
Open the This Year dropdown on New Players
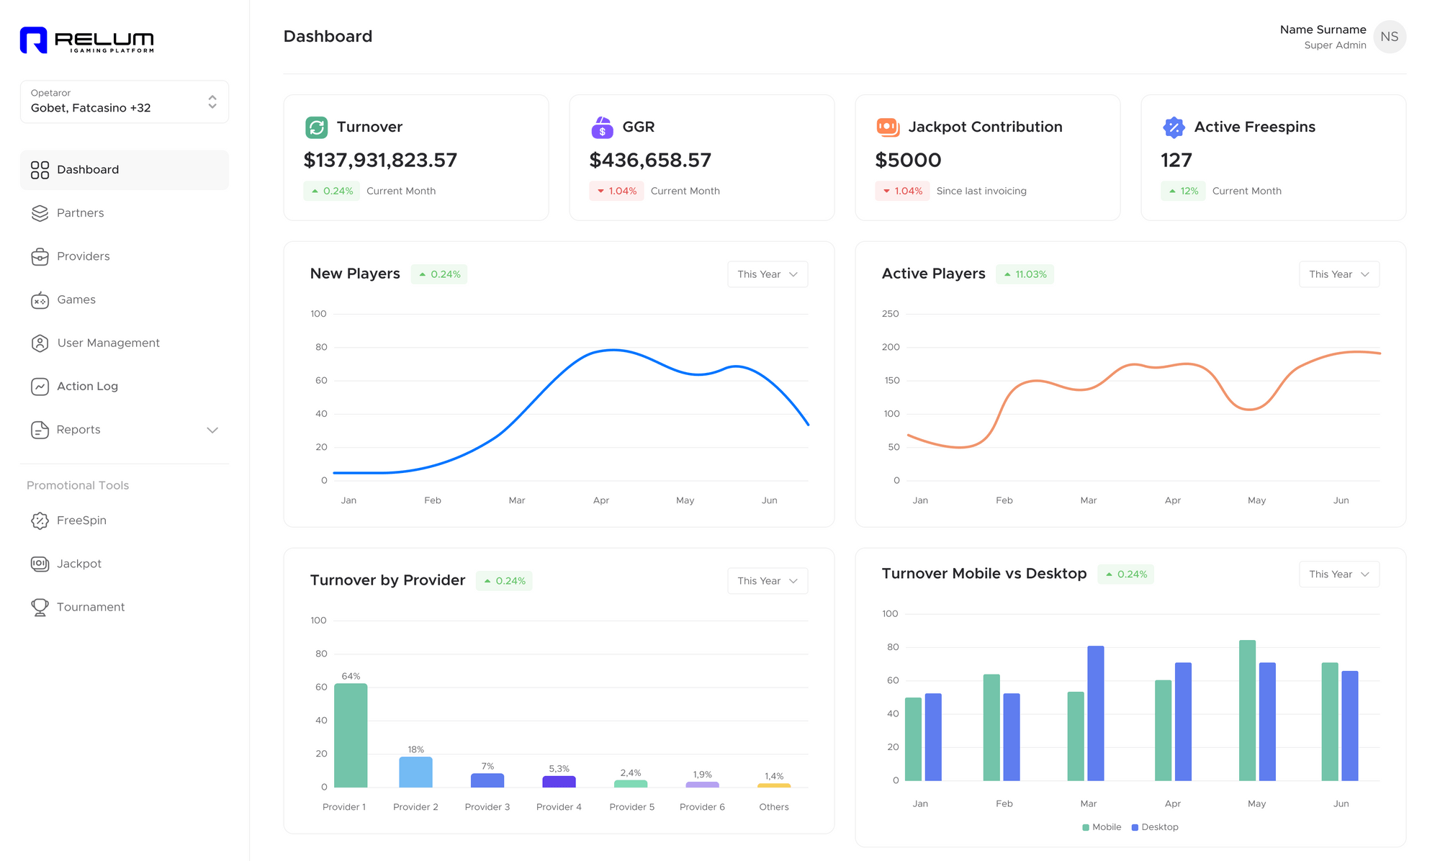(767, 274)
